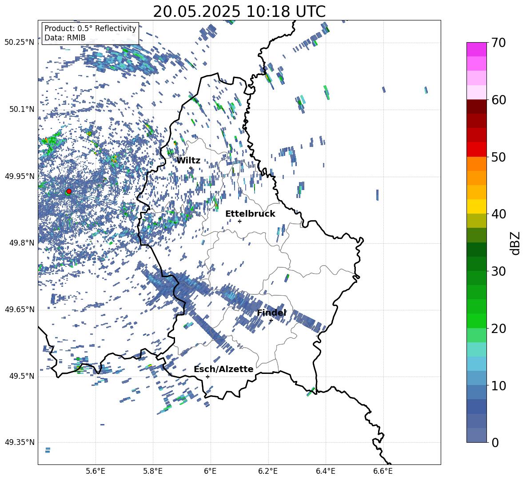Click the Data: RMIB text
This screenshot has width=526, height=480.
pyautogui.click(x=65, y=38)
